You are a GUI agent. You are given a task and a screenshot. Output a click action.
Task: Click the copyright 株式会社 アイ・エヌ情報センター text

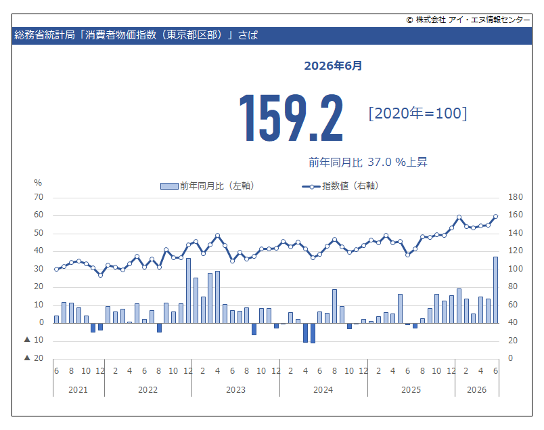coord(468,20)
